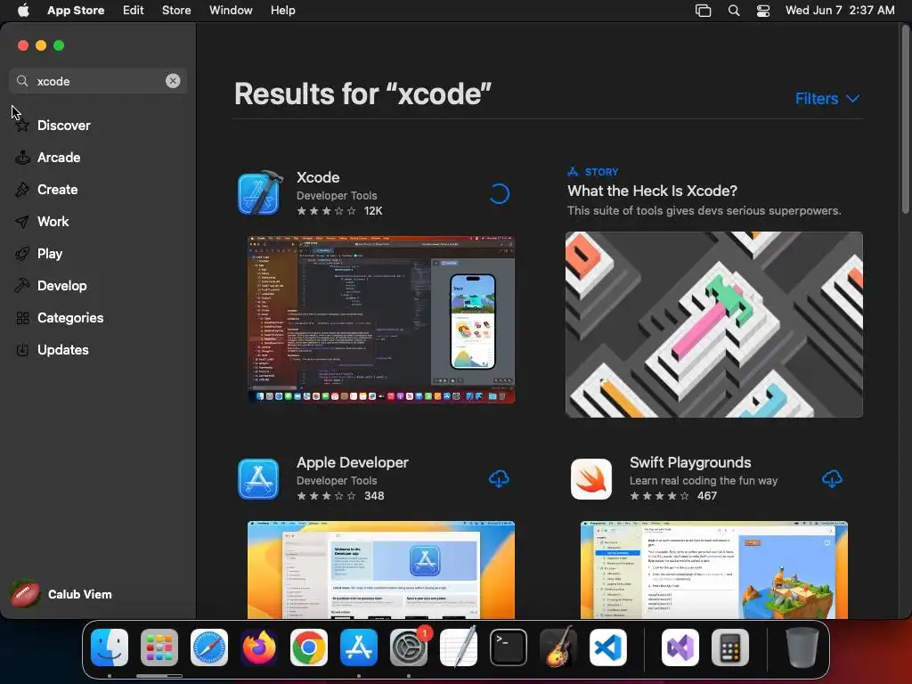Open the Help menu

click(282, 10)
